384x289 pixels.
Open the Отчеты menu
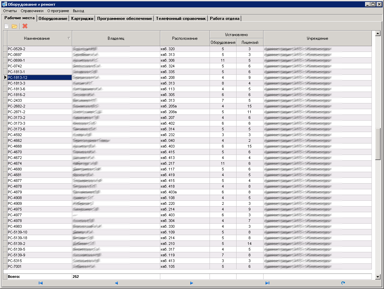point(10,11)
